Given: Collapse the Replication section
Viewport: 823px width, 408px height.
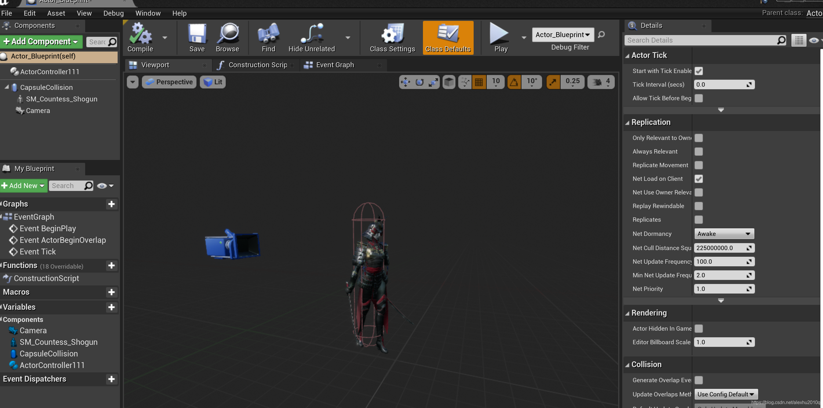Looking at the screenshot, I should [627, 123].
